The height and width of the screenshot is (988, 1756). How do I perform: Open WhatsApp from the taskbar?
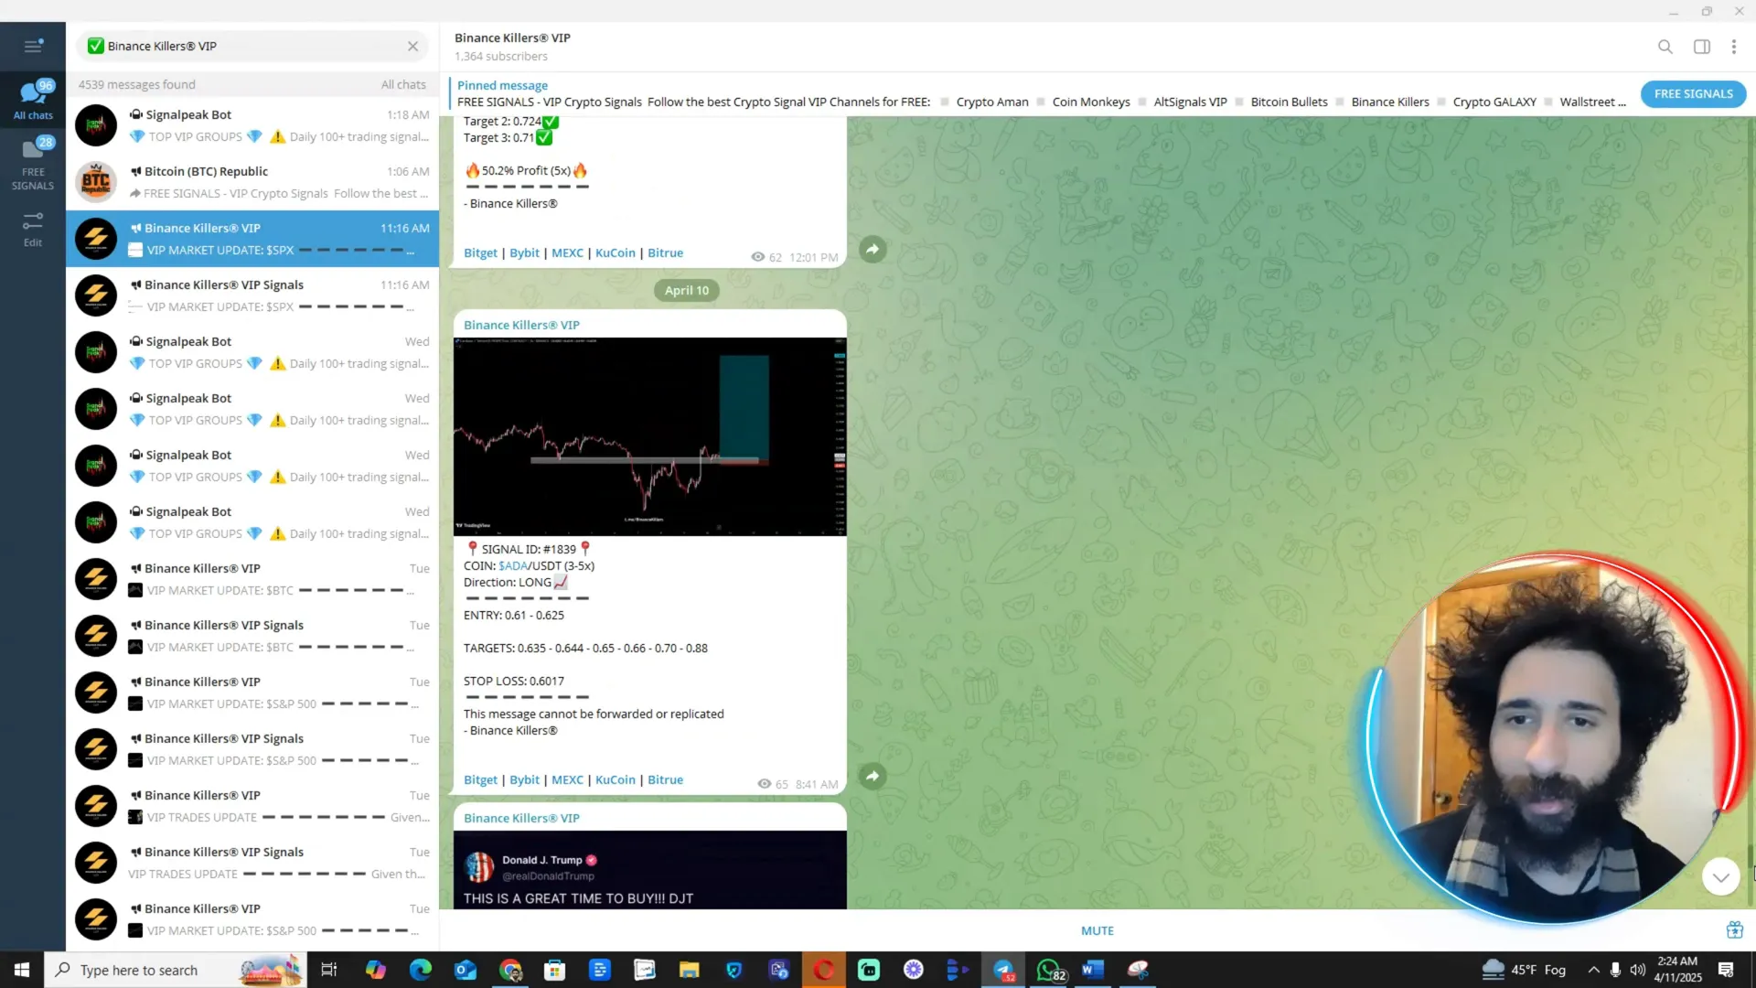point(1049,970)
